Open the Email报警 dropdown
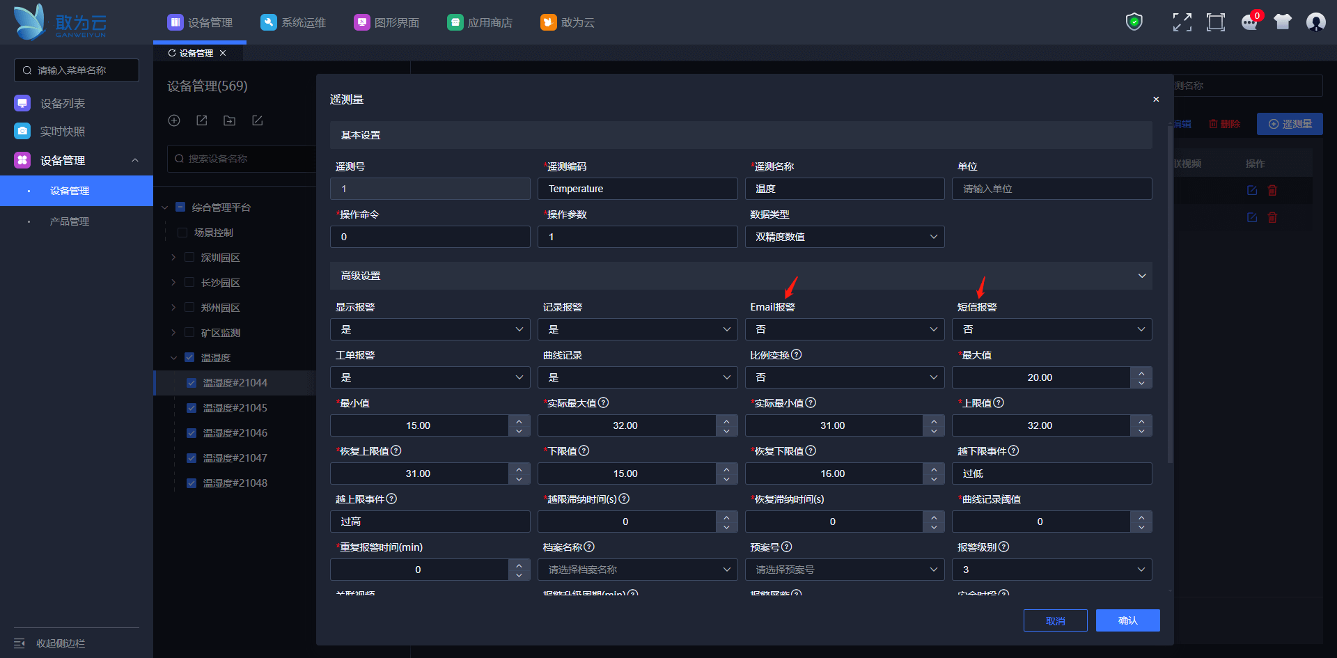This screenshot has height=658, width=1337. [845, 329]
